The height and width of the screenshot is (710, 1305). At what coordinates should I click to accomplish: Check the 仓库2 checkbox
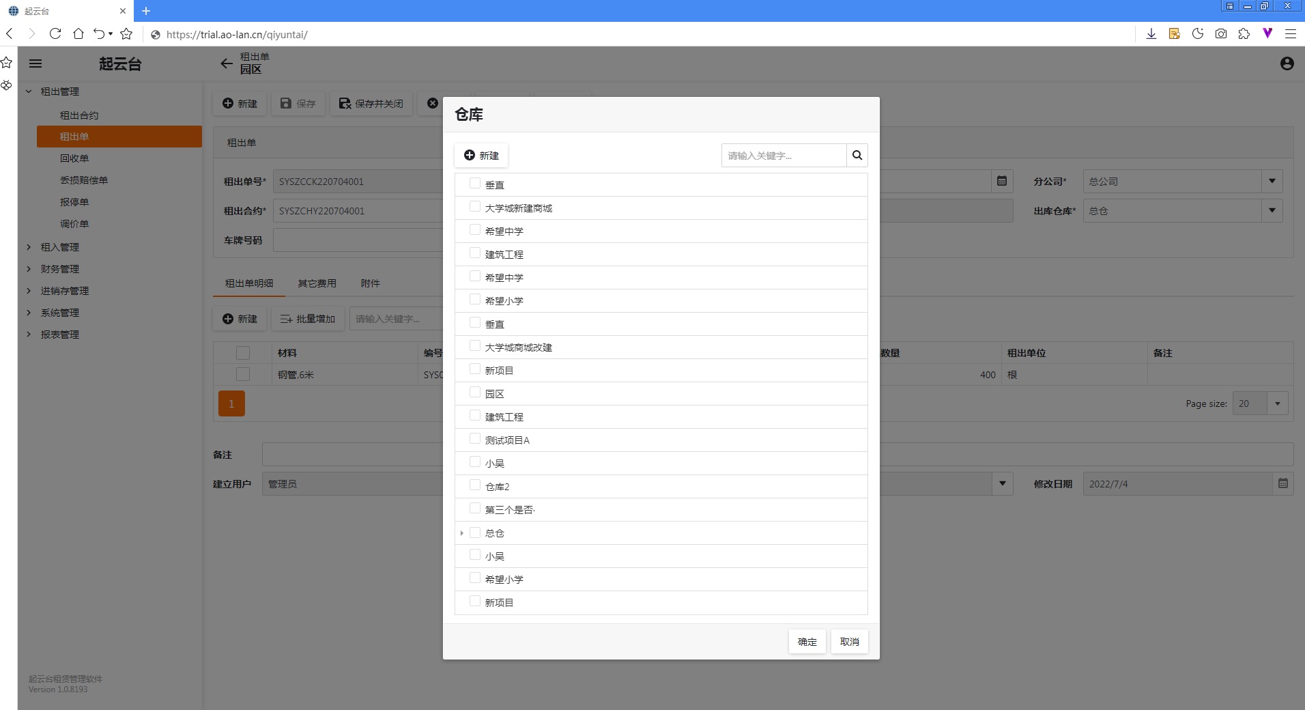click(x=475, y=485)
